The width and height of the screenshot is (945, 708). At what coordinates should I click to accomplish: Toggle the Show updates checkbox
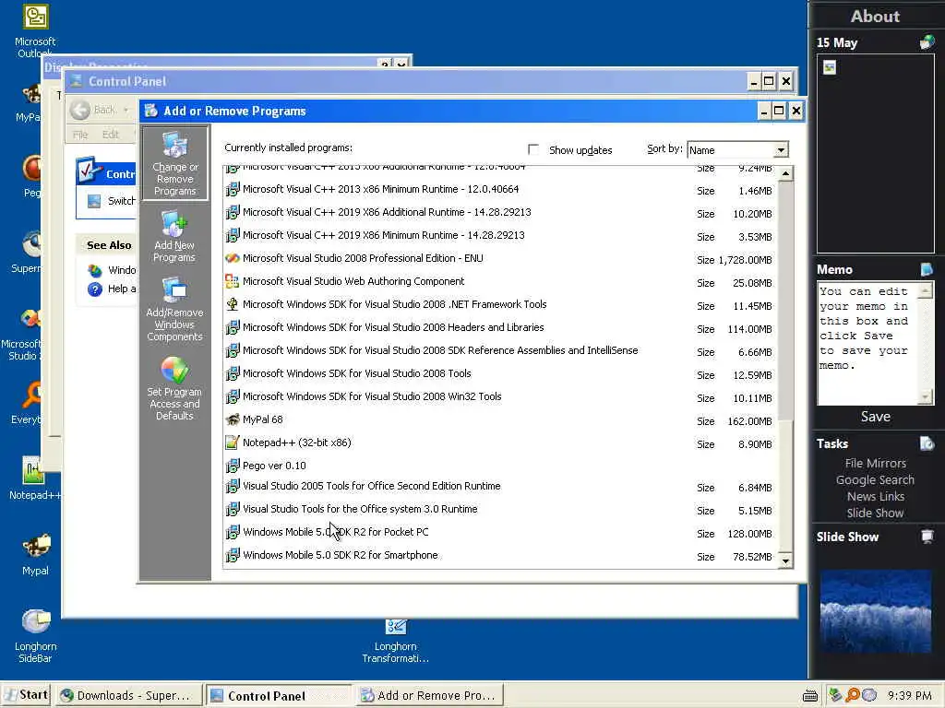(533, 149)
